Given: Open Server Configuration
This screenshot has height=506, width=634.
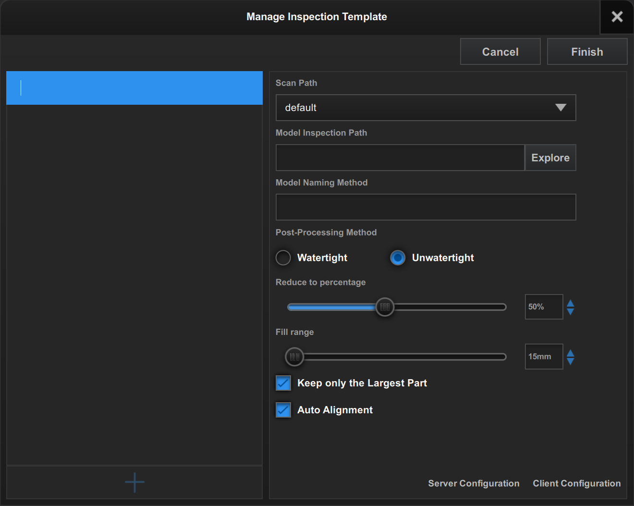Looking at the screenshot, I should (x=474, y=483).
